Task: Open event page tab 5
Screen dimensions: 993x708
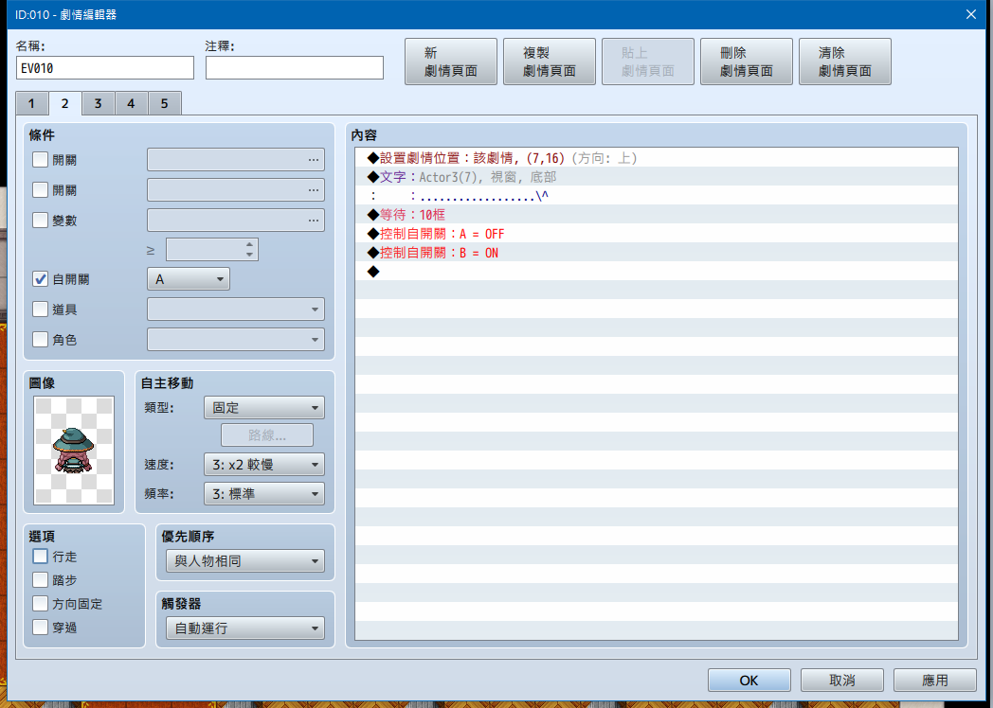Action: click(165, 104)
